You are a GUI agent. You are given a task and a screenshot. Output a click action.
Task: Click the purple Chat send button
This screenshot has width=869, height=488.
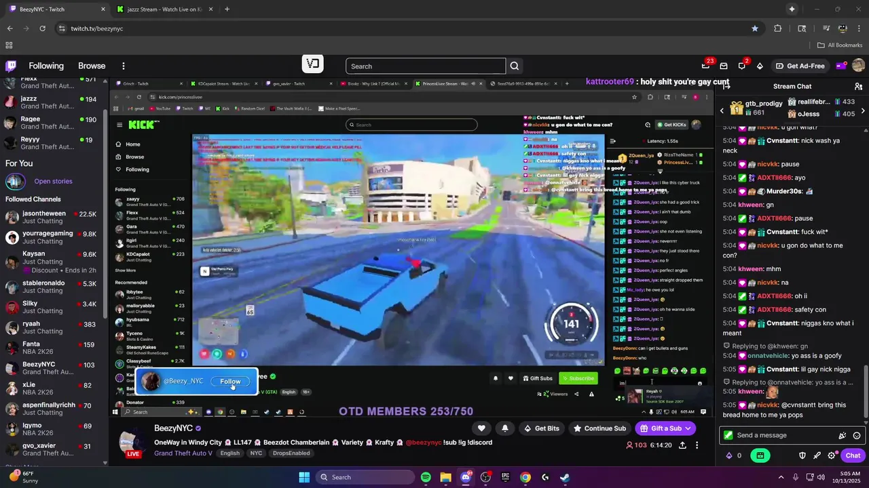[853, 455]
